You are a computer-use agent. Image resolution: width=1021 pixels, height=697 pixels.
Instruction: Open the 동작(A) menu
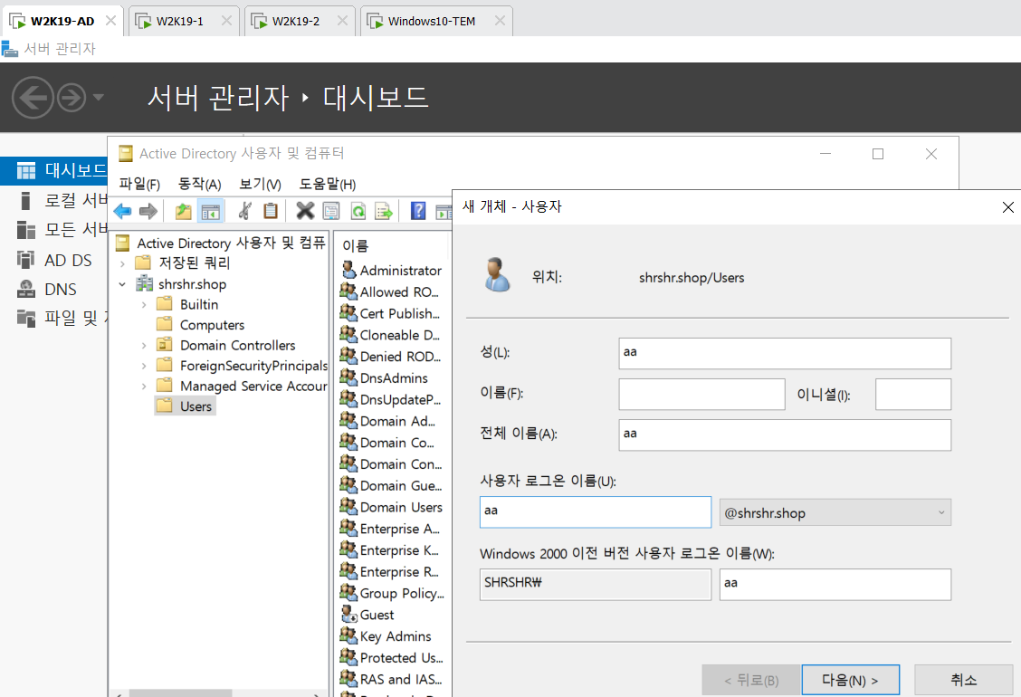(x=200, y=185)
